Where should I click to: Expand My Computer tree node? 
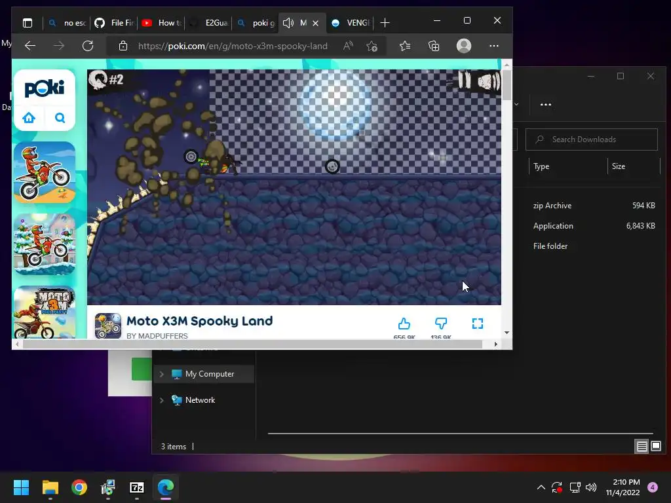pyautogui.click(x=162, y=374)
